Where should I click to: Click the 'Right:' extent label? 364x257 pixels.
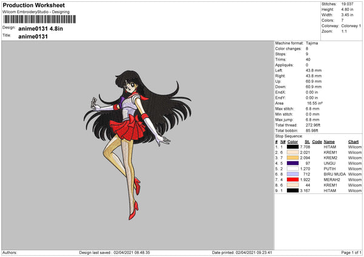click(x=280, y=76)
